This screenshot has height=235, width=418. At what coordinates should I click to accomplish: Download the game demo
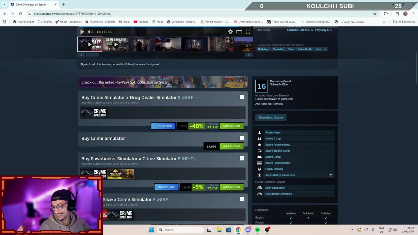[x=271, y=117]
